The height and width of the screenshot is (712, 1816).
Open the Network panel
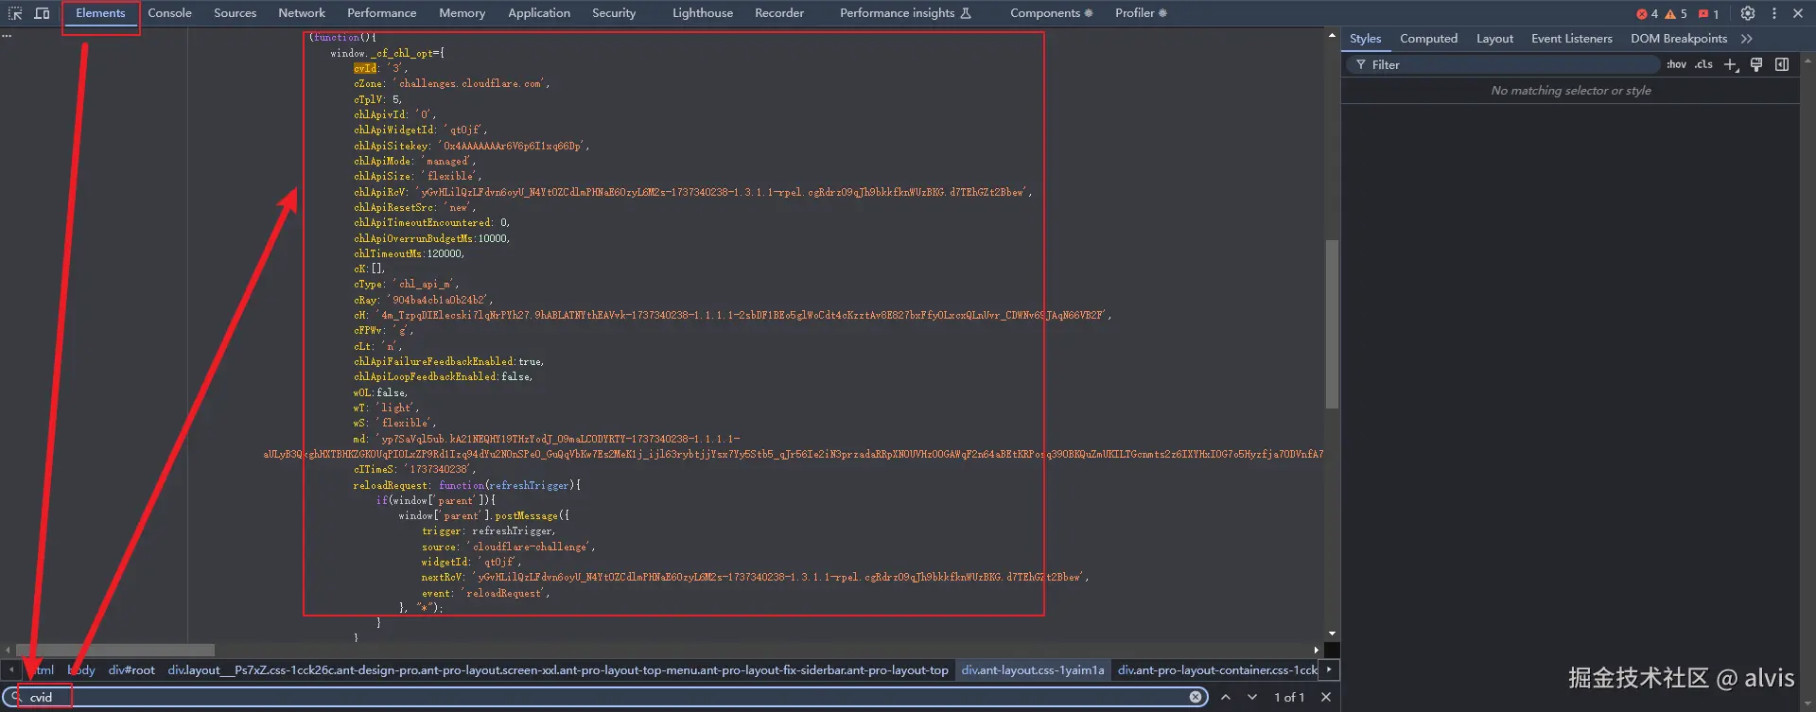(302, 13)
